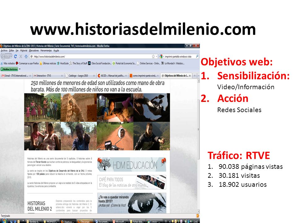Click the status bar icon beside Terminado
This screenshot has width=297, height=223.
(x=198, y=216)
